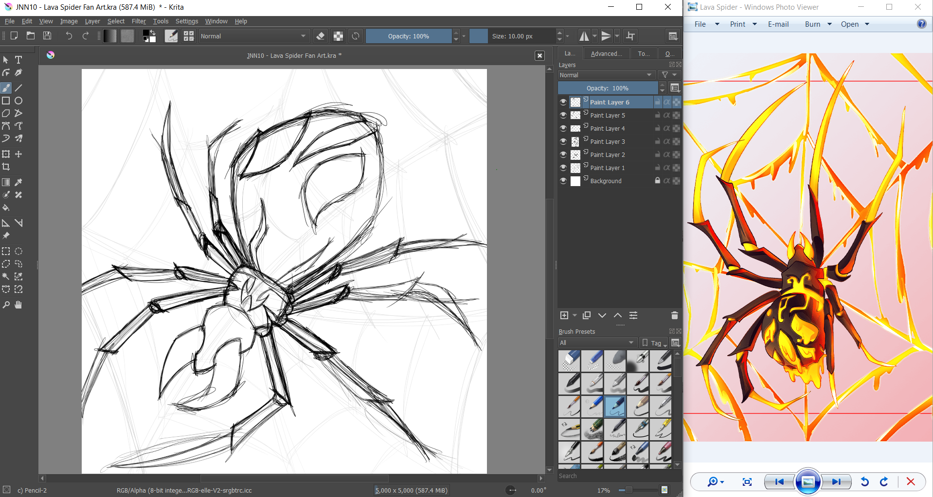Open the brush blending mode dropdown
Screen dimensions: 933x497
click(253, 36)
